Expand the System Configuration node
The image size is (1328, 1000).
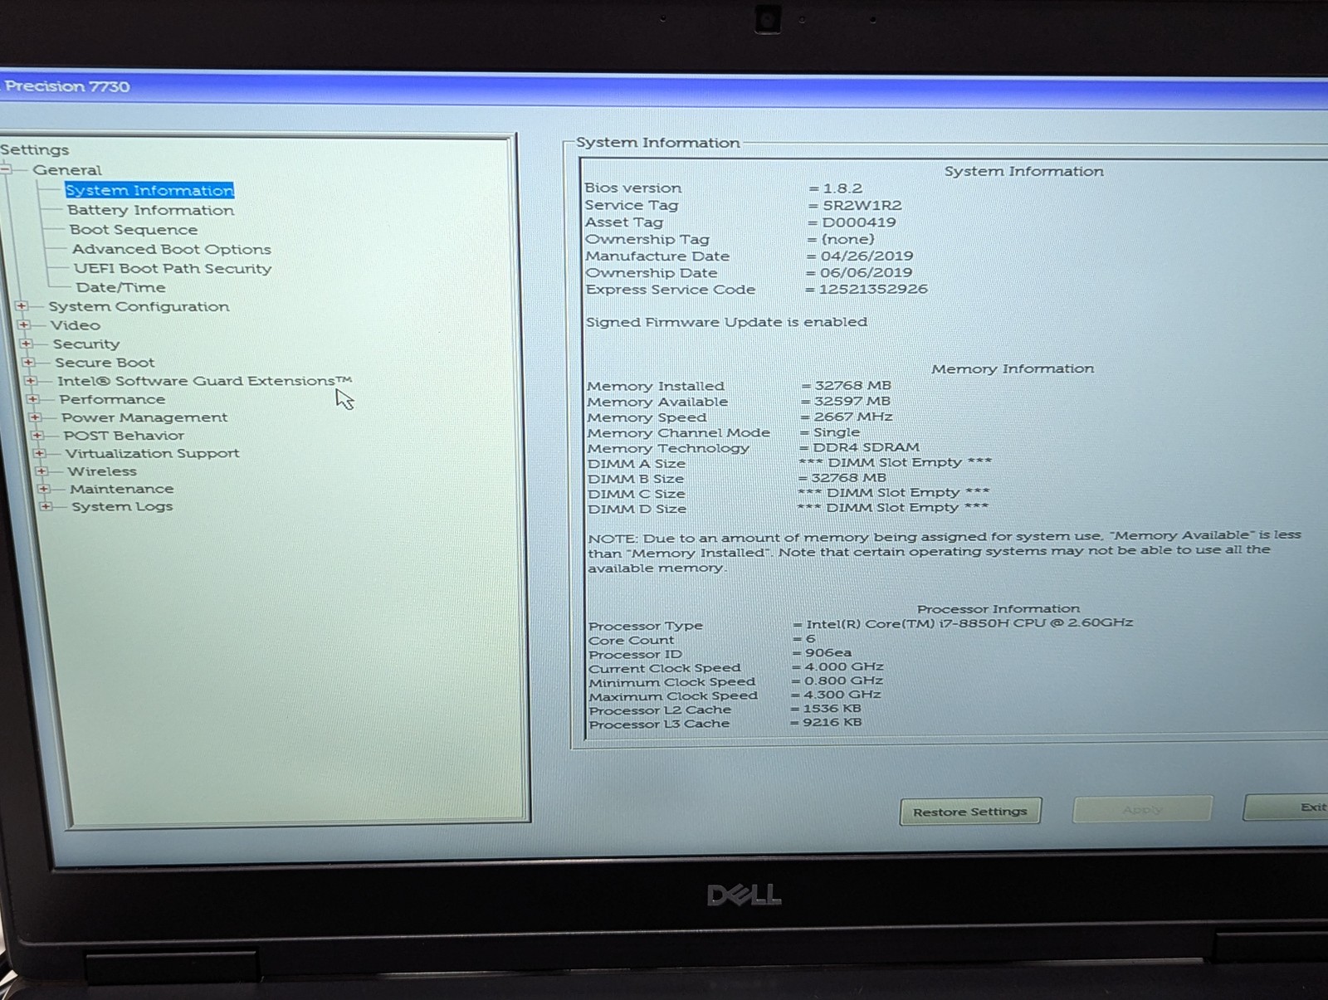point(22,306)
